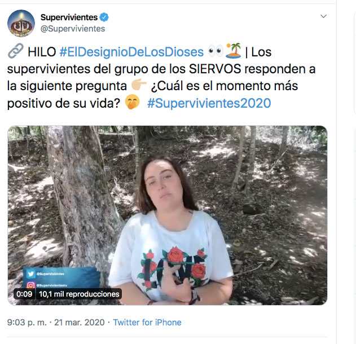Click the link chain emoji
Image resolution: width=356 pixels, height=344 pixels.
point(15,51)
